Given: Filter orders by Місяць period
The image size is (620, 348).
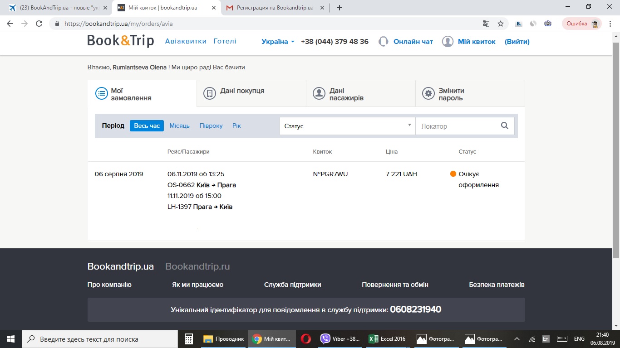Looking at the screenshot, I should click(x=179, y=126).
